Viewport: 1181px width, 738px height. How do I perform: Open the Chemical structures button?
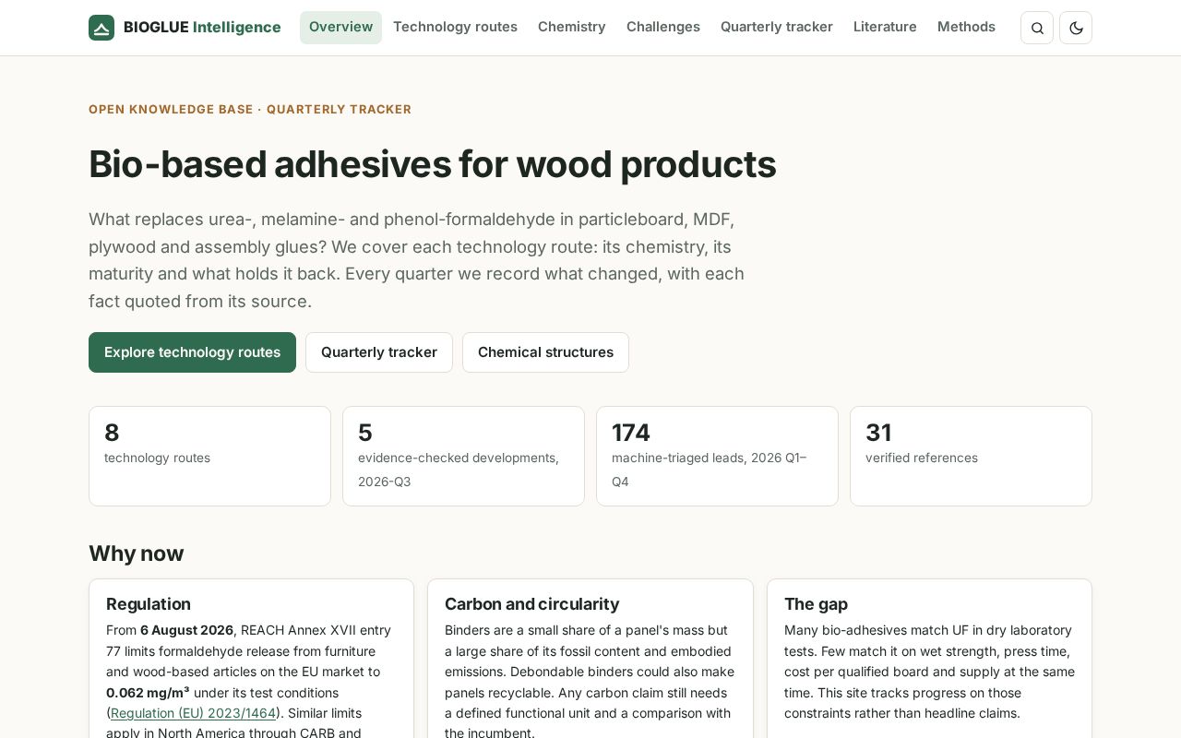[545, 352]
